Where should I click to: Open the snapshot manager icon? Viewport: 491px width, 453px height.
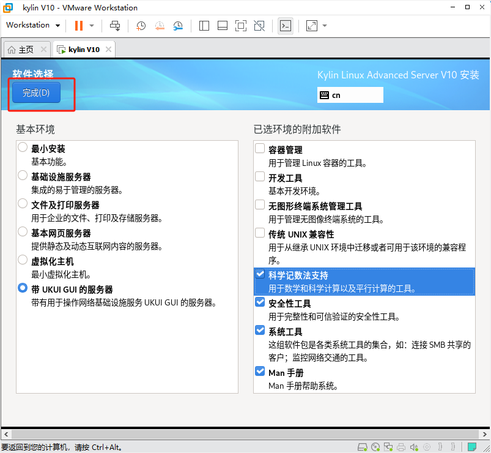coord(178,26)
